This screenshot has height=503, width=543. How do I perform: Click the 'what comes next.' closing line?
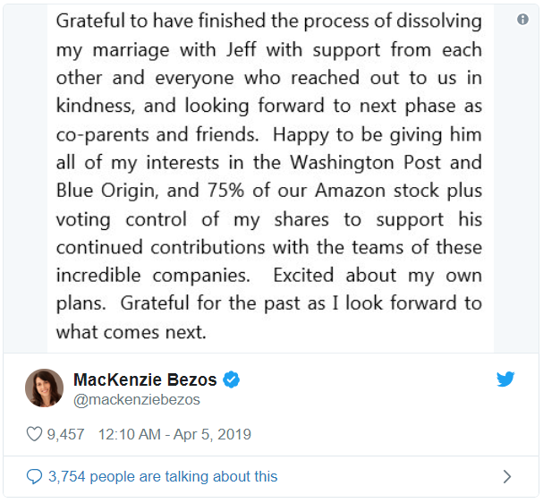pos(132,332)
